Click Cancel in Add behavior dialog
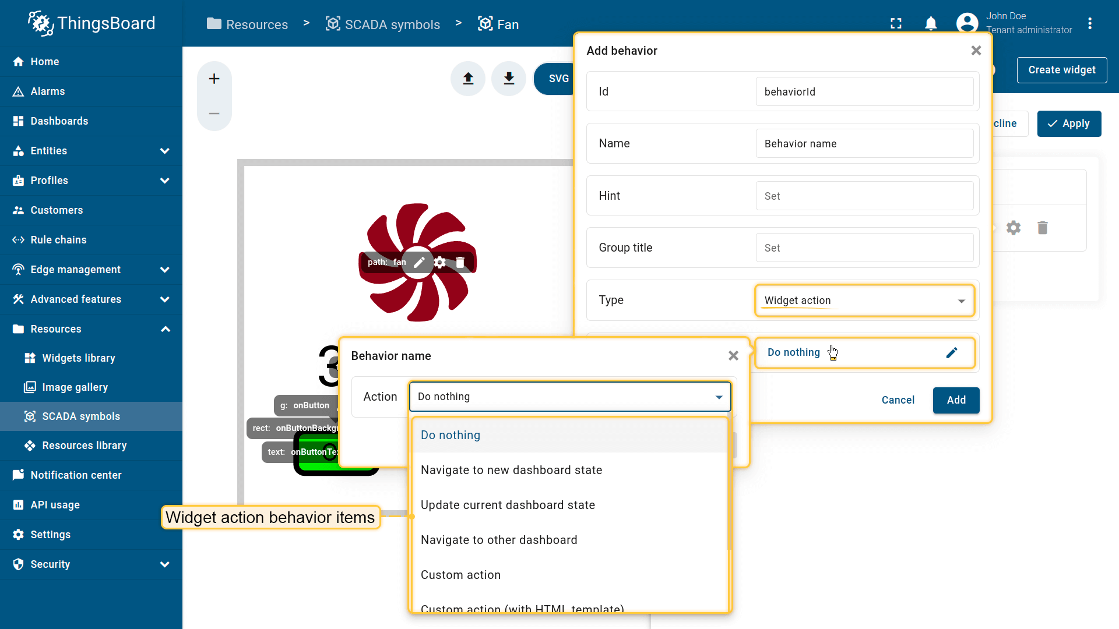Image resolution: width=1119 pixels, height=629 pixels. (898, 400)
